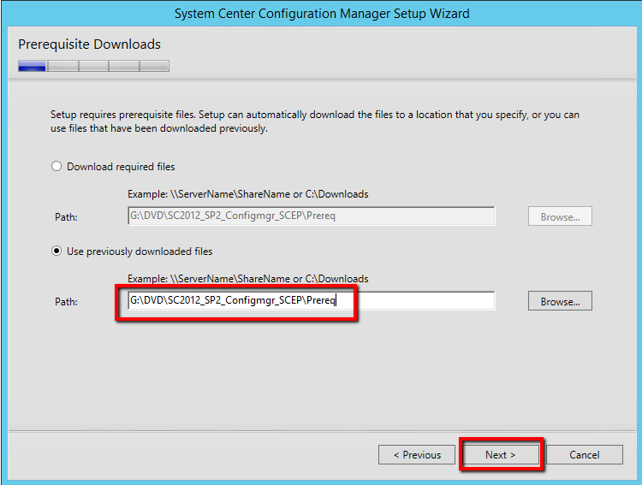The height and width of the screenshot is (485, 642).
Task: Cancel the setup wizard
Action: [x=585, y=455]
